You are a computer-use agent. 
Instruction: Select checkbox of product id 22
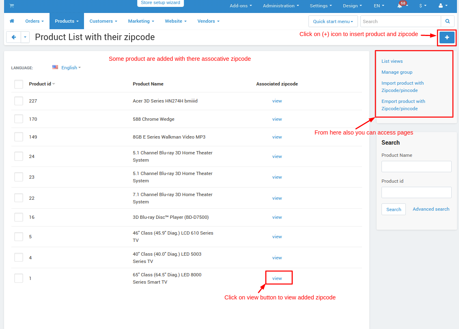coord(19,198)
